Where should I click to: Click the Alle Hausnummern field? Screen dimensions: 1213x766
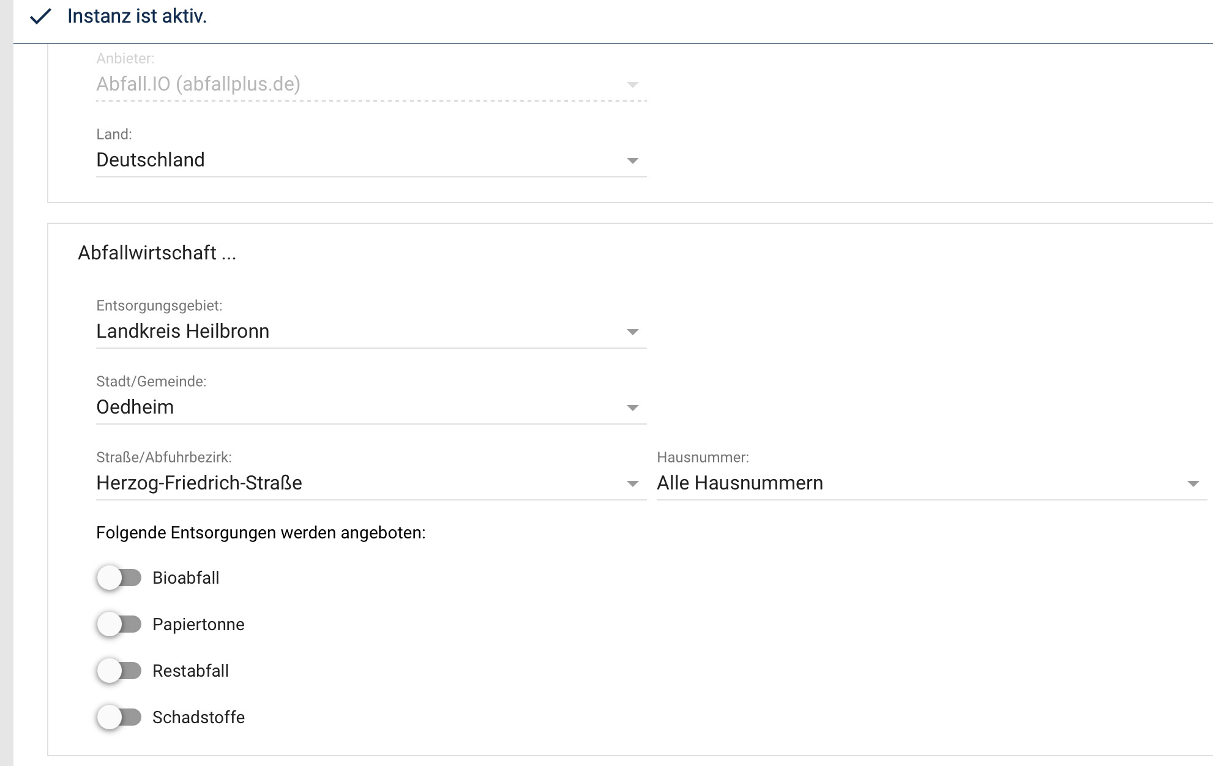click(x=739, y=483)
